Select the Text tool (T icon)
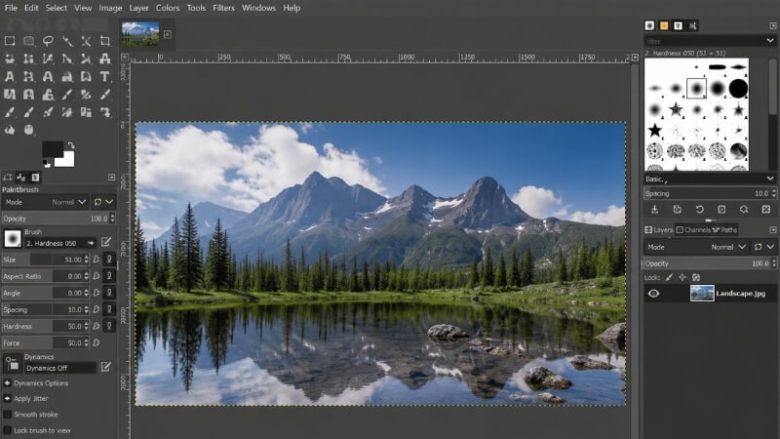Image resolution: width=780 pixels, height=439 pixels. (x=105, y=77)
